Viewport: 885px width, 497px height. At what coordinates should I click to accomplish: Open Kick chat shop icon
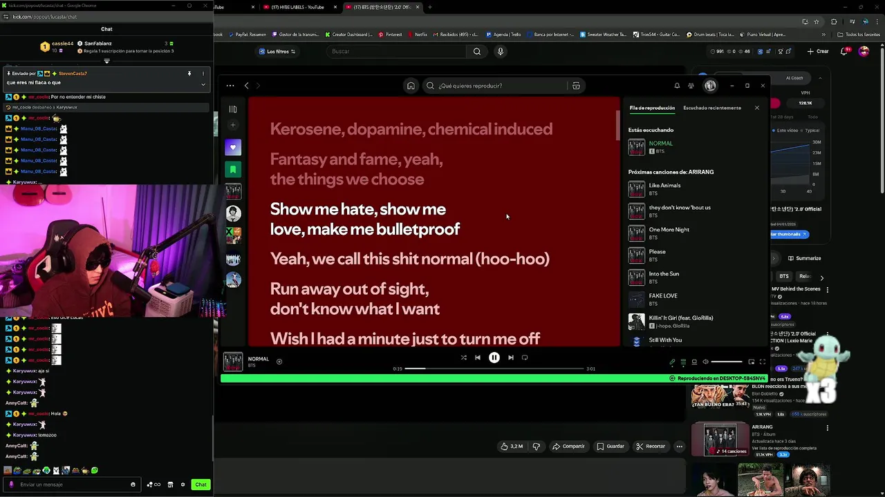(170, 485)
